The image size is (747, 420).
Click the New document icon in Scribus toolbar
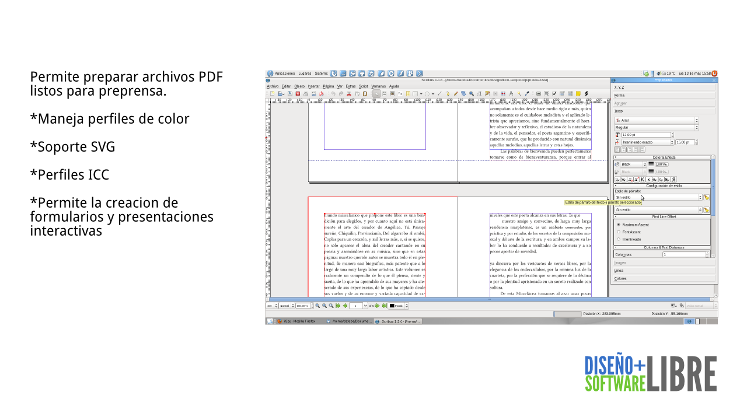pyautogui.click(x=272, y=93)
